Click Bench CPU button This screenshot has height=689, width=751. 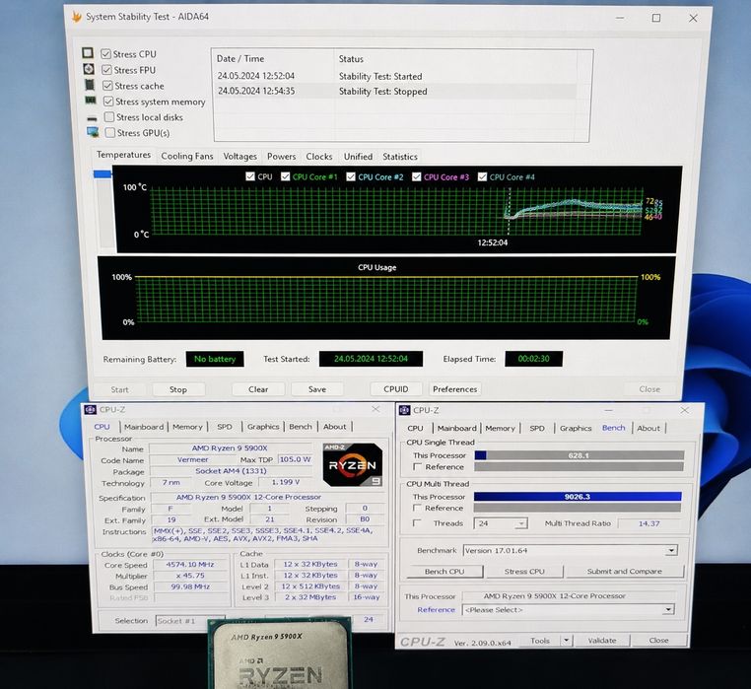(x=444, y=571)
